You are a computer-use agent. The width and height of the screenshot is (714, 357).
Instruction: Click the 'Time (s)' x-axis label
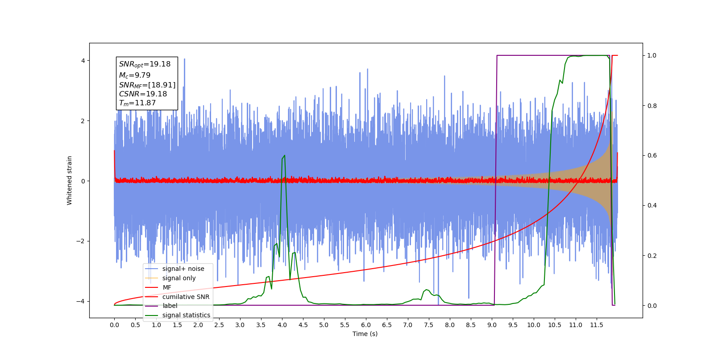click(365, 334)
